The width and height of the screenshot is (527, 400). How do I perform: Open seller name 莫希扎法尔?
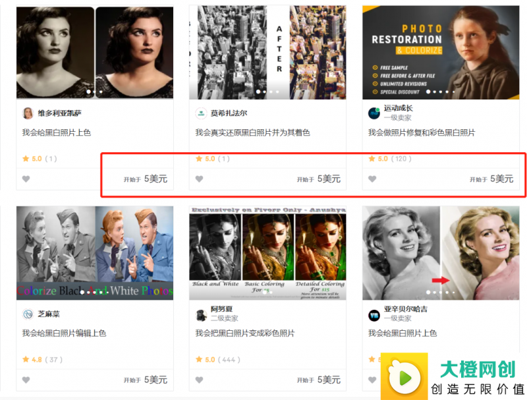point(229,113)
